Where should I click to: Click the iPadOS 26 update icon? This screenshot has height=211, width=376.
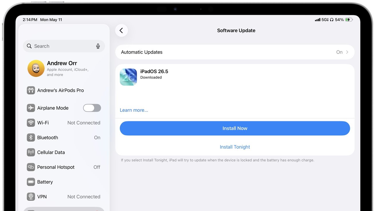128,77
